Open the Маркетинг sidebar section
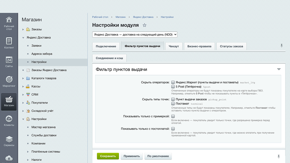Screen dimensions: 290x163 (9, 81)
